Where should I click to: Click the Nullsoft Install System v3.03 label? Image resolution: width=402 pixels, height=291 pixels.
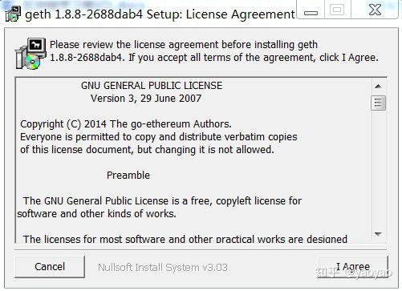(x=163, y=267)
